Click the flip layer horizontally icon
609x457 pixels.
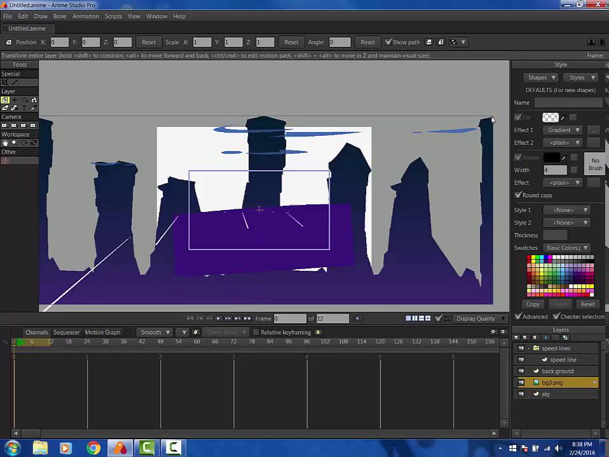coord(429,42)
